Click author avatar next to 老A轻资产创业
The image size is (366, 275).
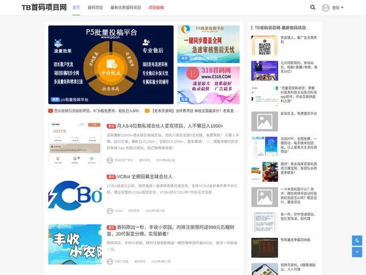coord(110,160)
